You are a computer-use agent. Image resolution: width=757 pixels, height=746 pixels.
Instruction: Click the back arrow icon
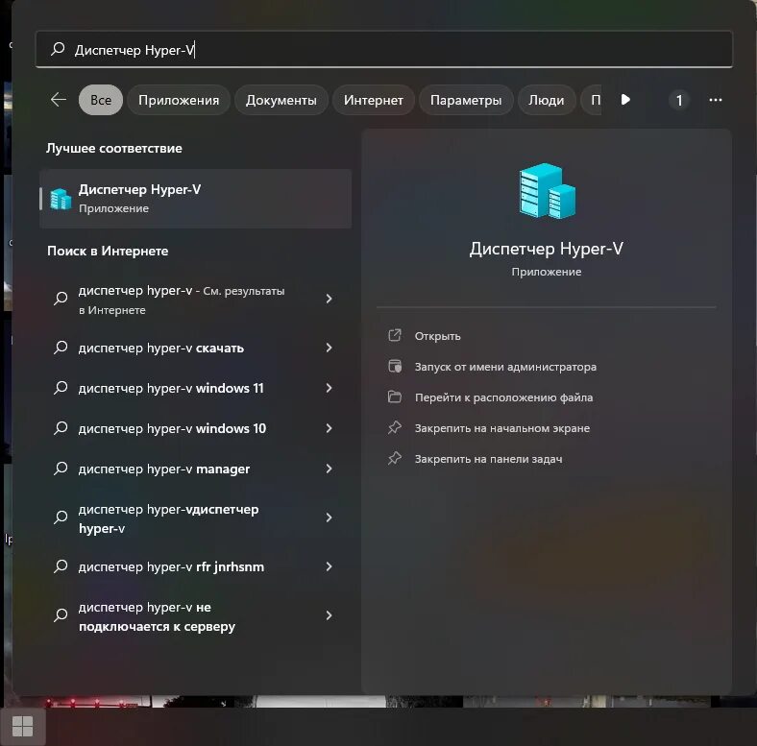(59, 100)
